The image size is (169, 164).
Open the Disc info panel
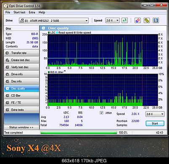tap(21, 82)
